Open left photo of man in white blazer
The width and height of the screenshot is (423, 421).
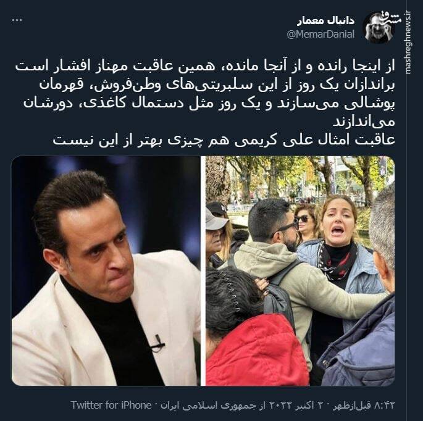coord(106,271)
